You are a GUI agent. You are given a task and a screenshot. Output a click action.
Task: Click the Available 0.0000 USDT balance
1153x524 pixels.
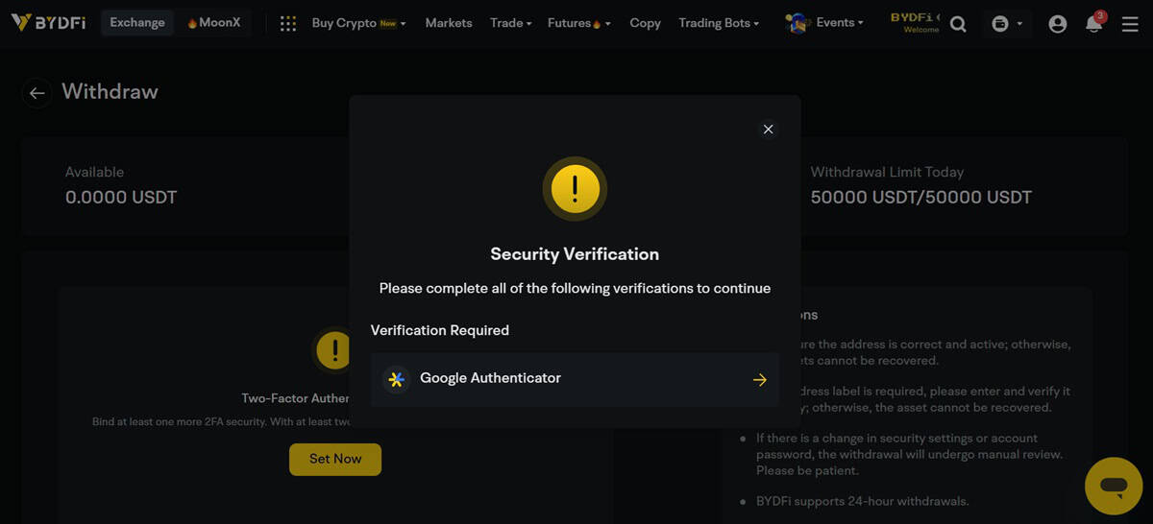pyautogui.click(x=121, y=198)
